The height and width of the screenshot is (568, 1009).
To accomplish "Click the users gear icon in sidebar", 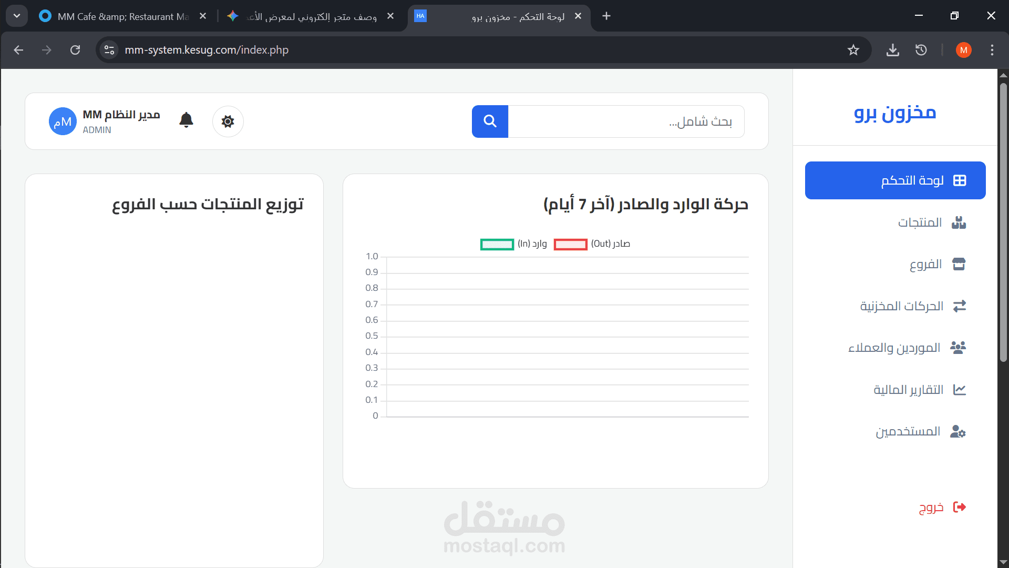I will click(x=958, y=432).
